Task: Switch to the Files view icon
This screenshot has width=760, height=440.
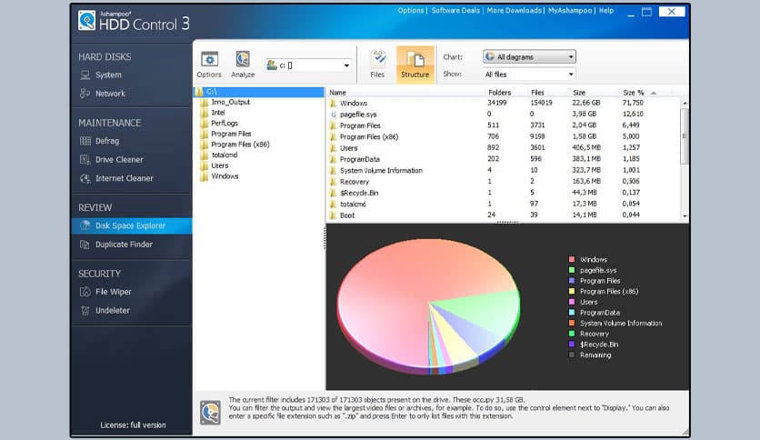Action: coord(377,65)
